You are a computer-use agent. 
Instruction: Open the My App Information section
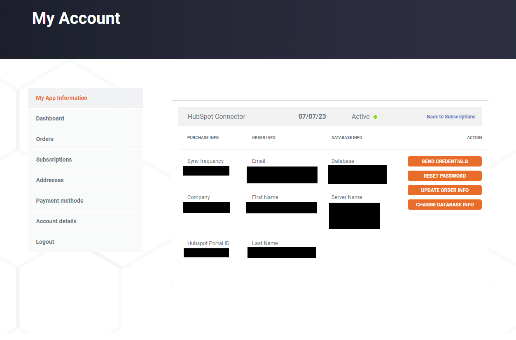[x=61, y=98]
